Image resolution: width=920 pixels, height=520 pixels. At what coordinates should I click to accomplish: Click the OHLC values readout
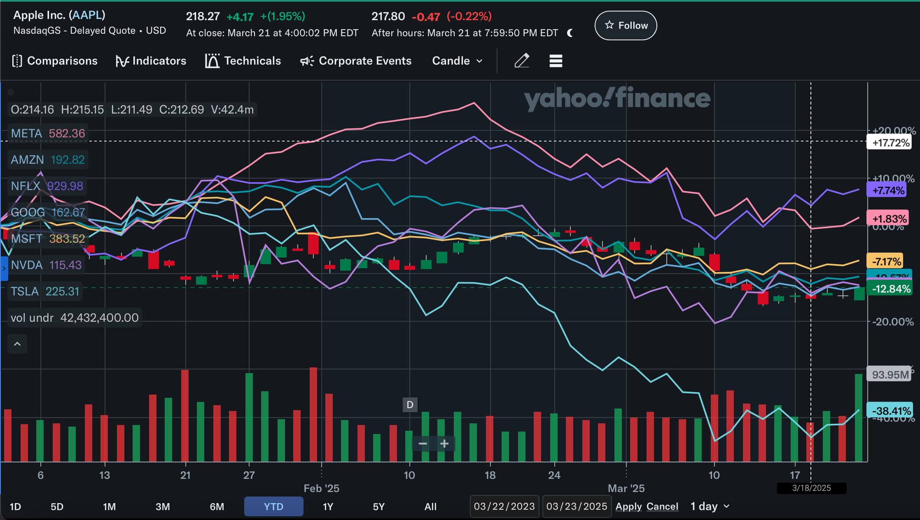[x=132, y=110]
